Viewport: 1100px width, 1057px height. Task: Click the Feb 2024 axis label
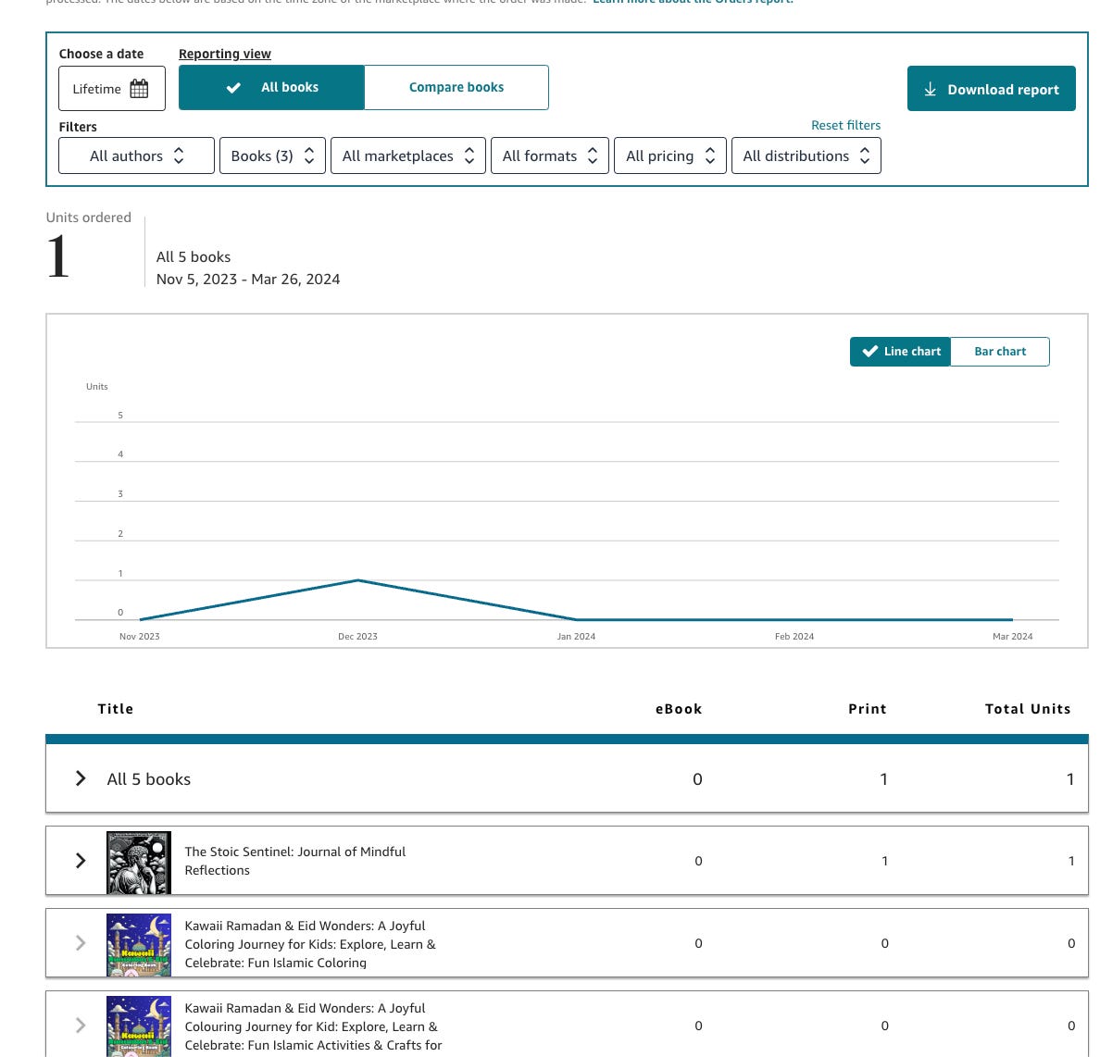[x=794, y=636]
